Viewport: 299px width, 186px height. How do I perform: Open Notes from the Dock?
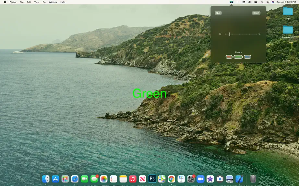click(123, 179)
